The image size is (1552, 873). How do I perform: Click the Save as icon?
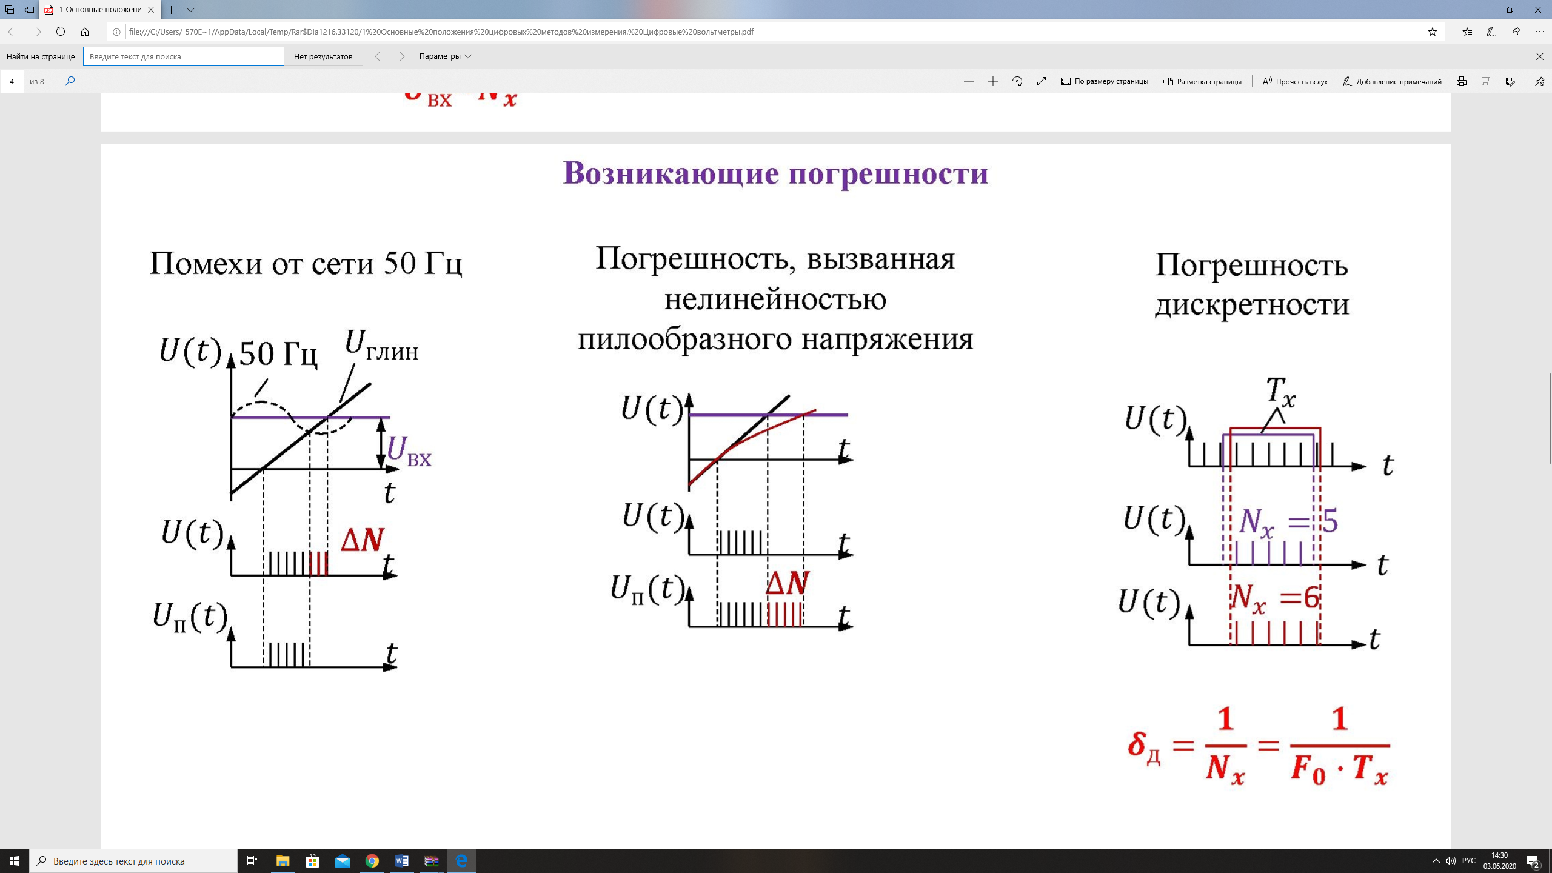pyautogui.click(x=1510, y=81)
